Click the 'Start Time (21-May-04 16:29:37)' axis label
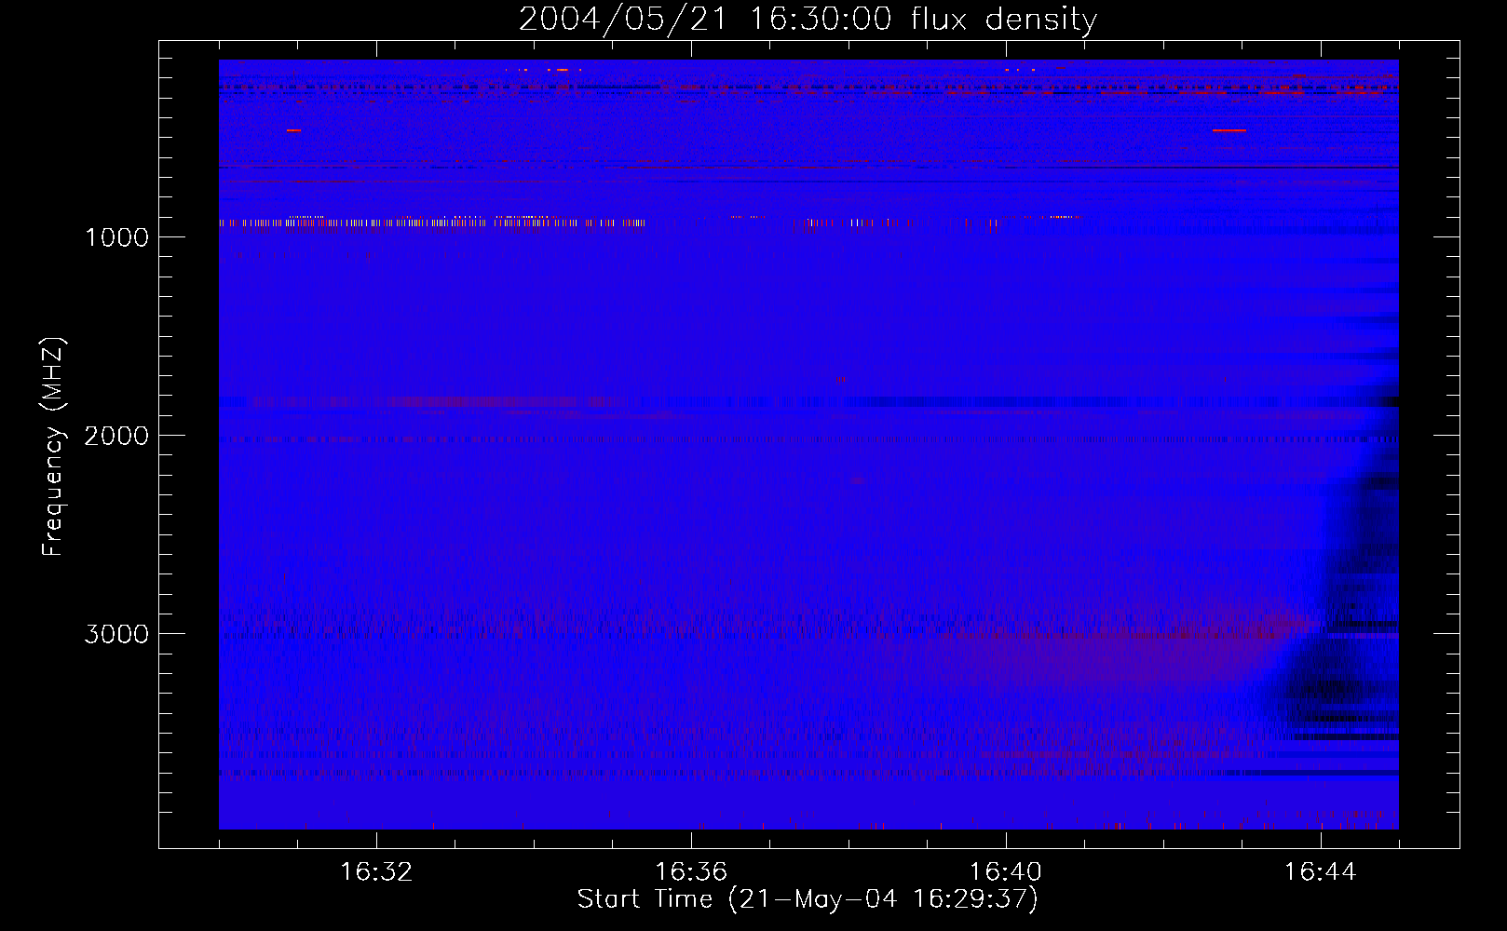The height and width of the screenshot is (931, 1507). (808, 899)
